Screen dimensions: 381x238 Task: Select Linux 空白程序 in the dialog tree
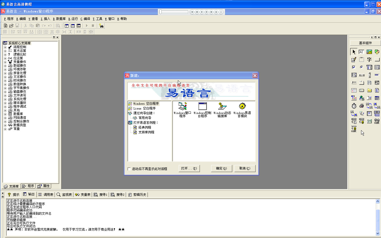click(144, 108)
